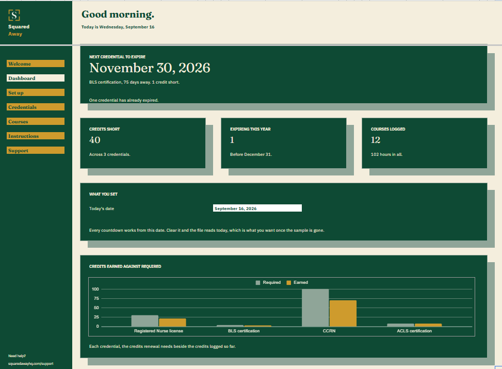Open the Instructions page
The width and height of the screenshot is (502, 369).
tap(36, 136)
